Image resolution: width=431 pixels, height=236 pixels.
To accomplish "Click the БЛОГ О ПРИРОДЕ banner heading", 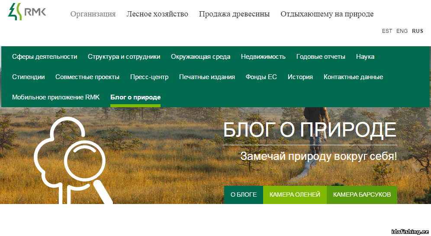I will [310, 130].
